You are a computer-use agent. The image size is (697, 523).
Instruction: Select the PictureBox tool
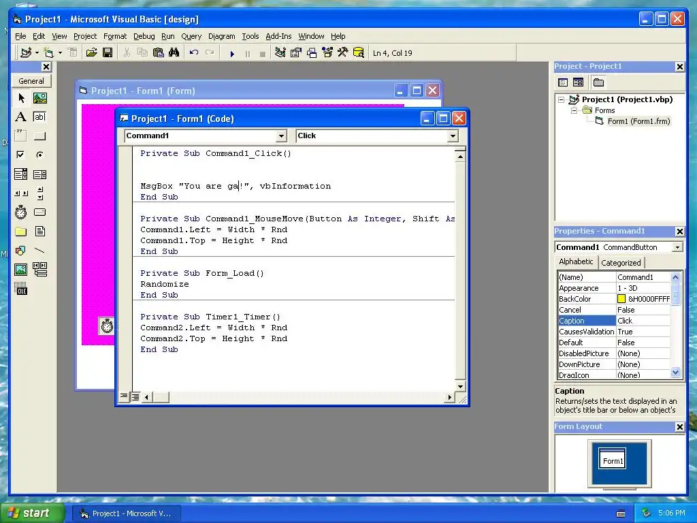[x=40, y=98]
